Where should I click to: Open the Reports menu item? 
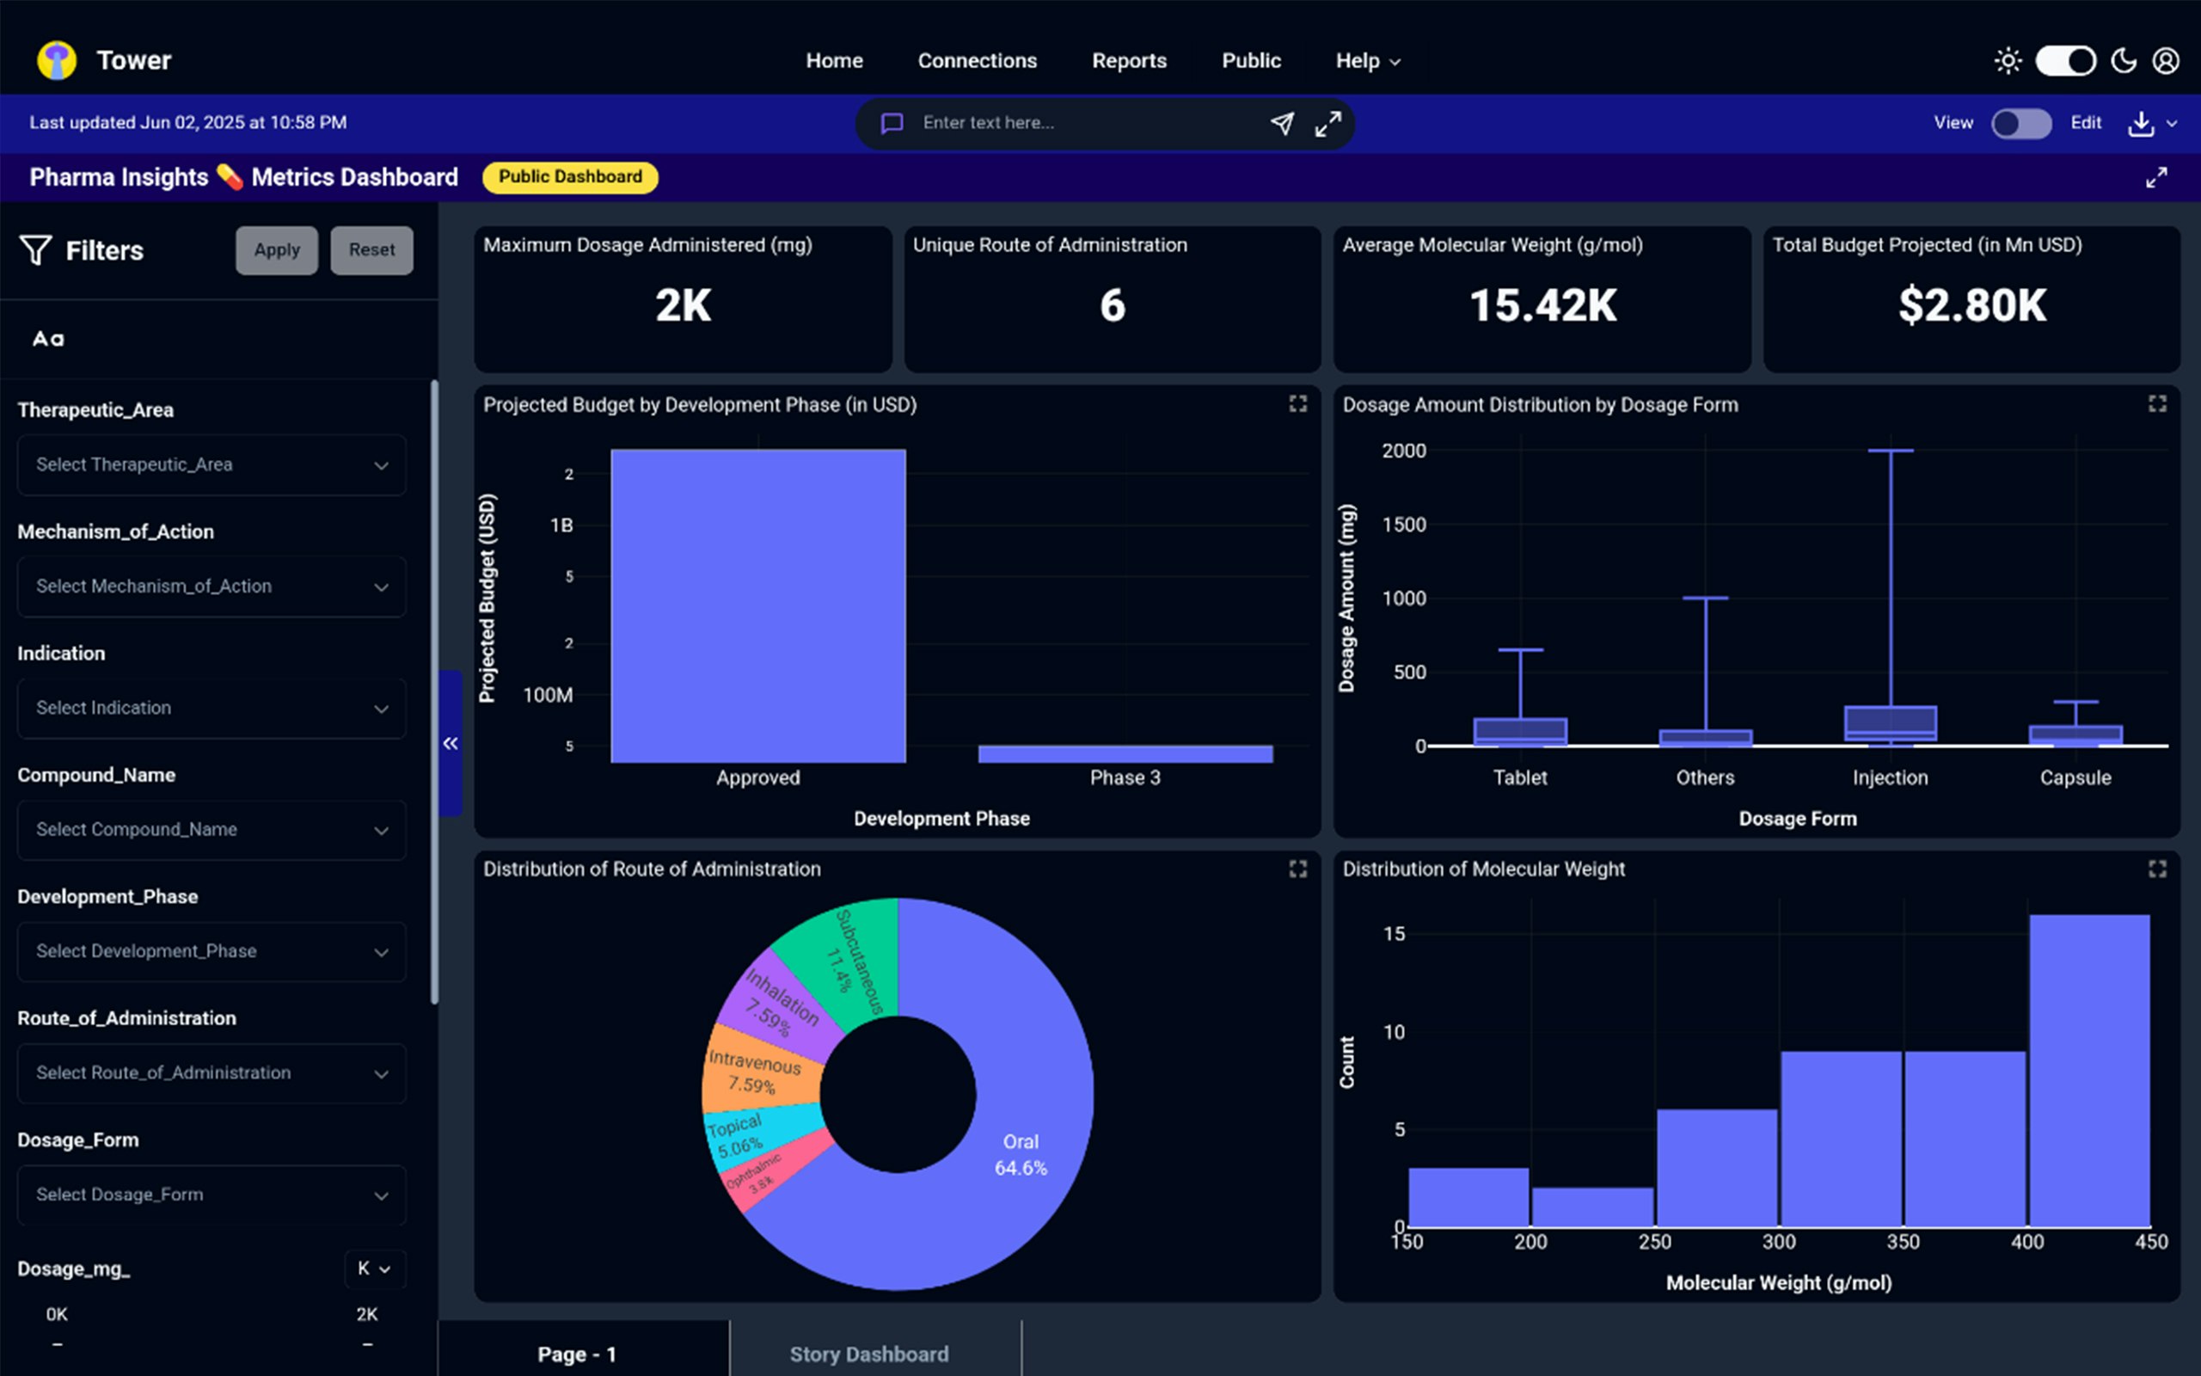coord(1129,61)
